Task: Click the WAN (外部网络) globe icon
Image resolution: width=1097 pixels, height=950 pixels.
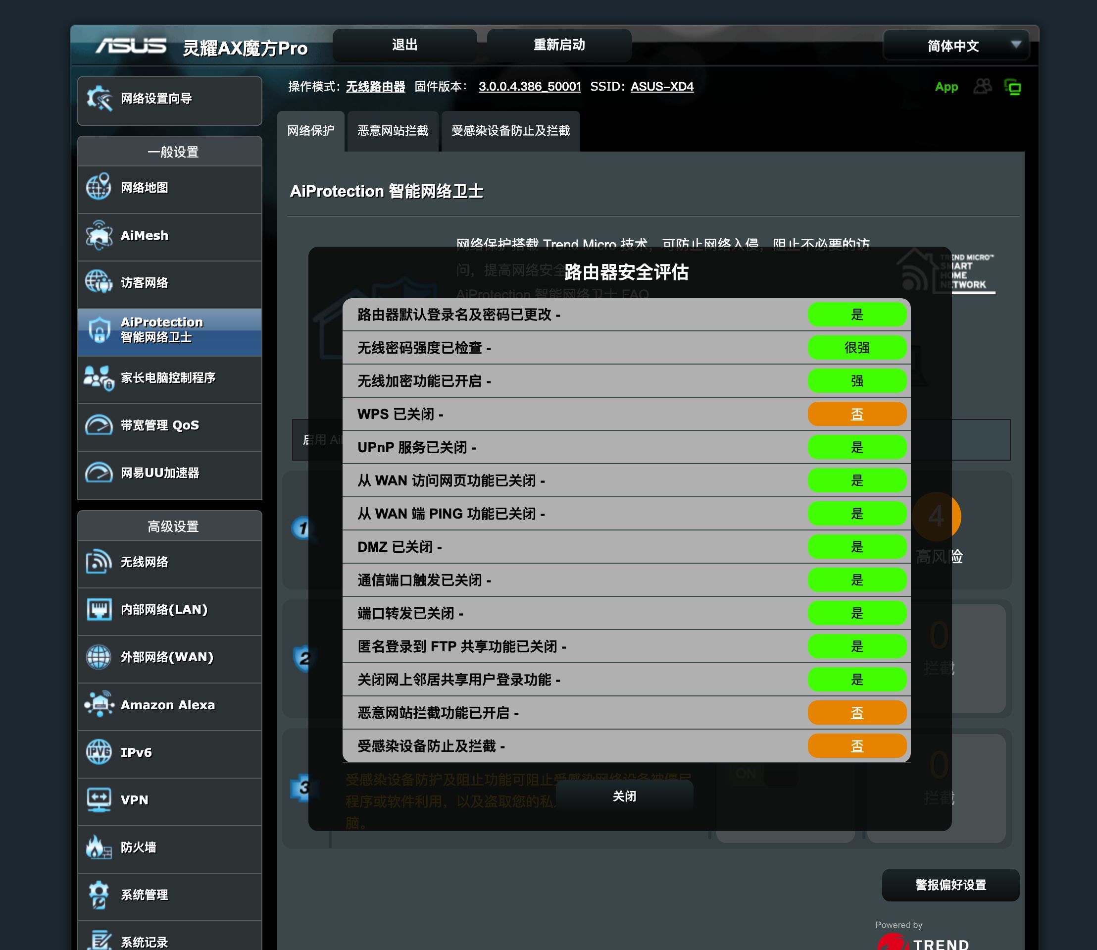Action: click(99, 657)
